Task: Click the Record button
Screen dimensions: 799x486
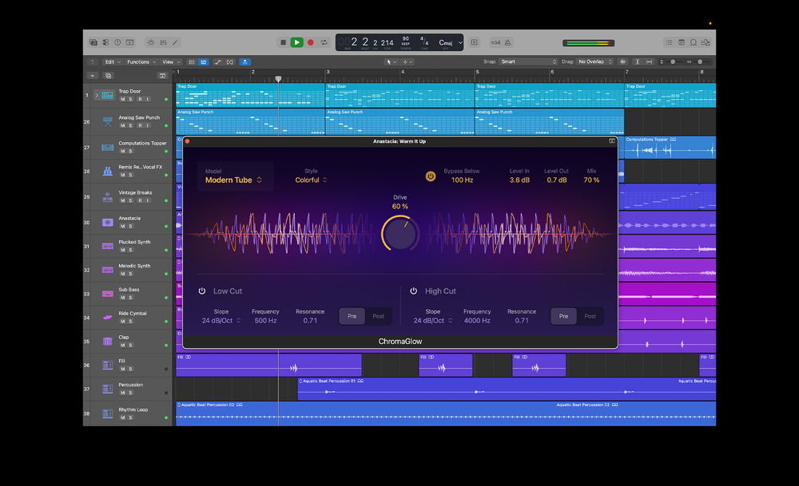Action: (310, 42)
